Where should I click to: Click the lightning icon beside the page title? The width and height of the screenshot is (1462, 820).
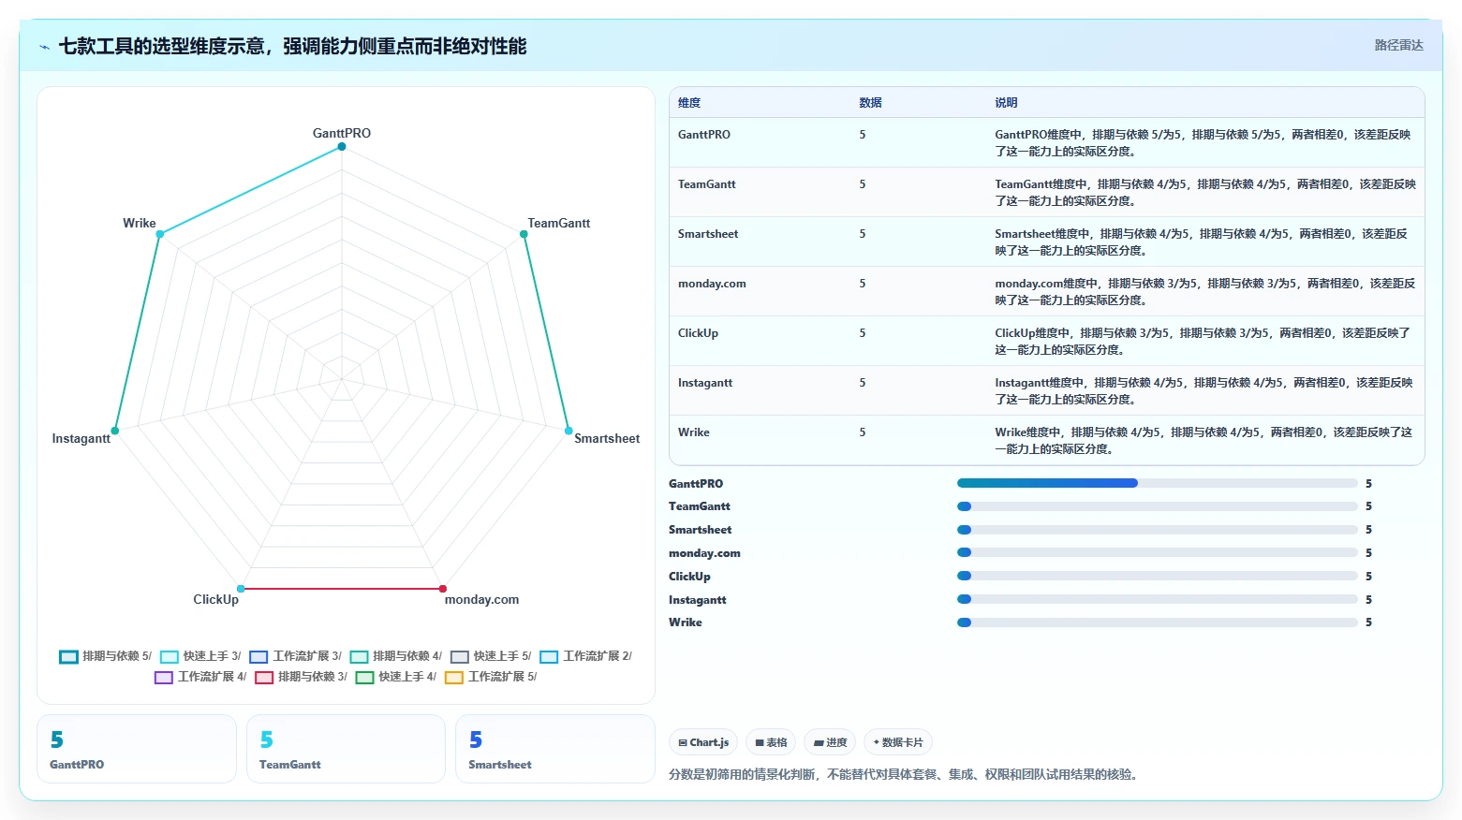(x=45, y=47)
